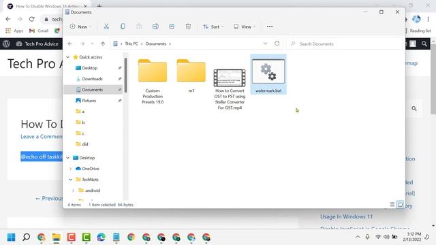Screen dimensions: 436x245
Task: Open the See more three-dots menu
Action: [270, 27]
